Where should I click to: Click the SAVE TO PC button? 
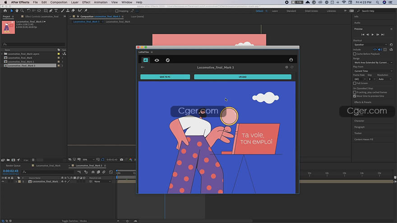(x=165, y=77)
